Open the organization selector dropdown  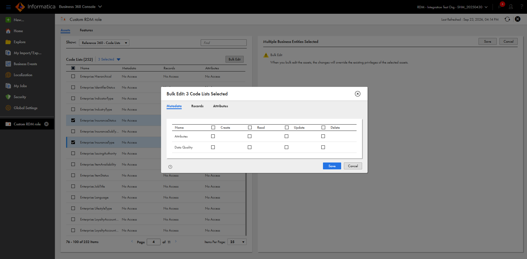pos(452,7)
